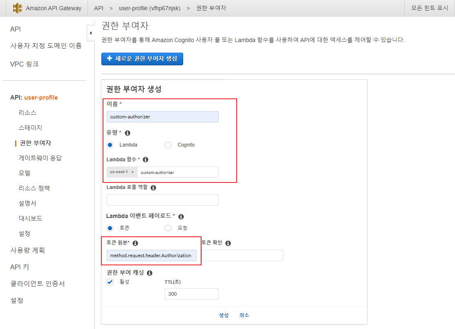The height and width of the screenshot is (329, 455).
Task: Click 모든 힌트 표시 in the header
Action: tap(430, 8)
